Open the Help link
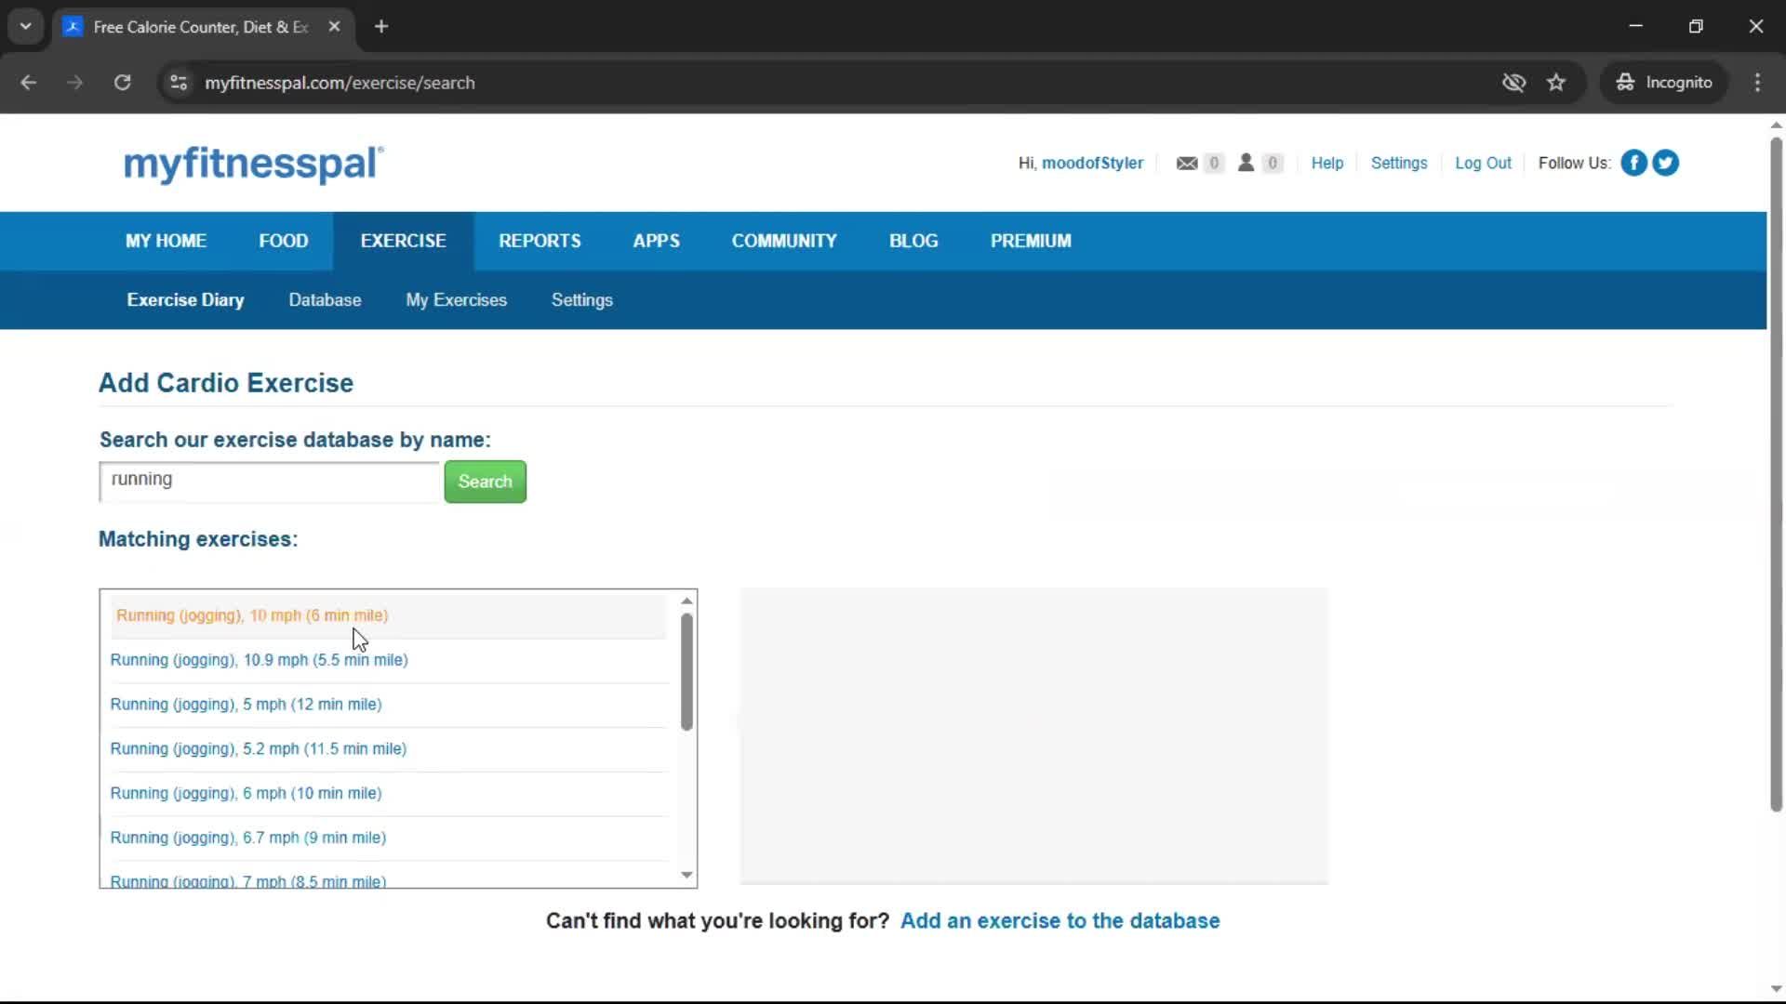The height and width of the screenshot is (1004, 1786). coord(1326,163)
